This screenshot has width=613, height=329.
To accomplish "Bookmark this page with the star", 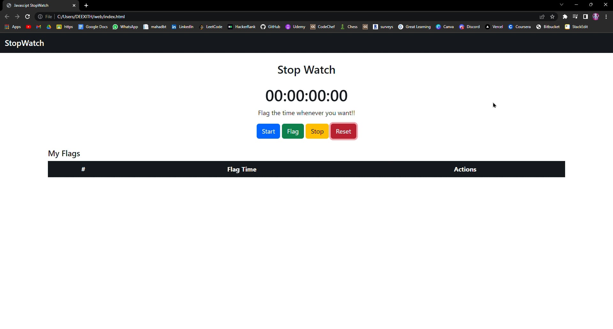I will (553, 17).
